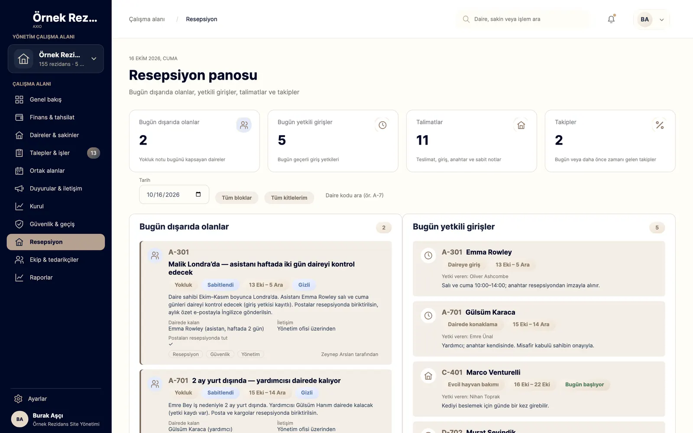
Task: Click the settings gear icon beside Ayarlar
Action: tap(18, 399)
